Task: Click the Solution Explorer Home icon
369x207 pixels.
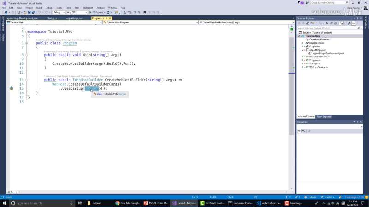Action: click(x=308, y=23)
